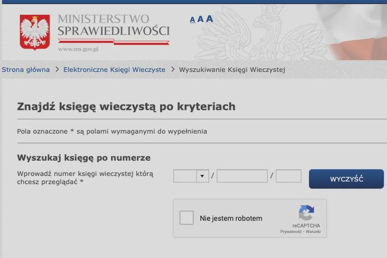Open Elektroniczne Księgi Wieczyste breadcrumb link

pos(114,70)
